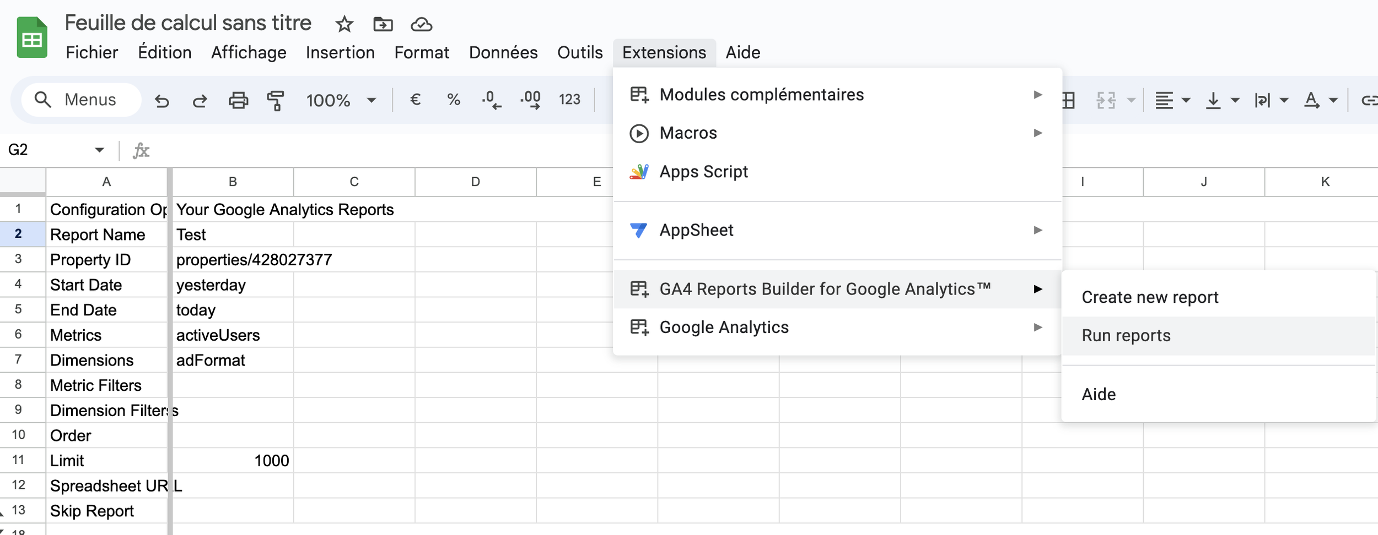Expand the Google Analytics submenu
Screen dimensions: 1378x535
click(838, 327)
